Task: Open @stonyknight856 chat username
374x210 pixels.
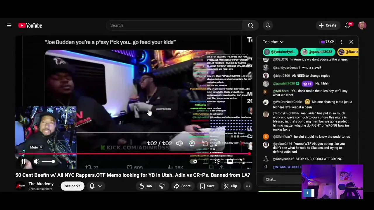Action: 286,113
